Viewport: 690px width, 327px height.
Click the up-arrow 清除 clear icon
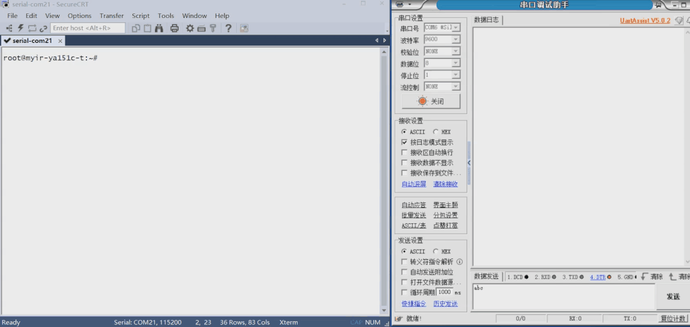672,276
